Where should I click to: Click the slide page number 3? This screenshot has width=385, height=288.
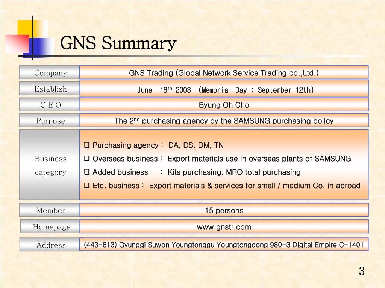[362, 271]
